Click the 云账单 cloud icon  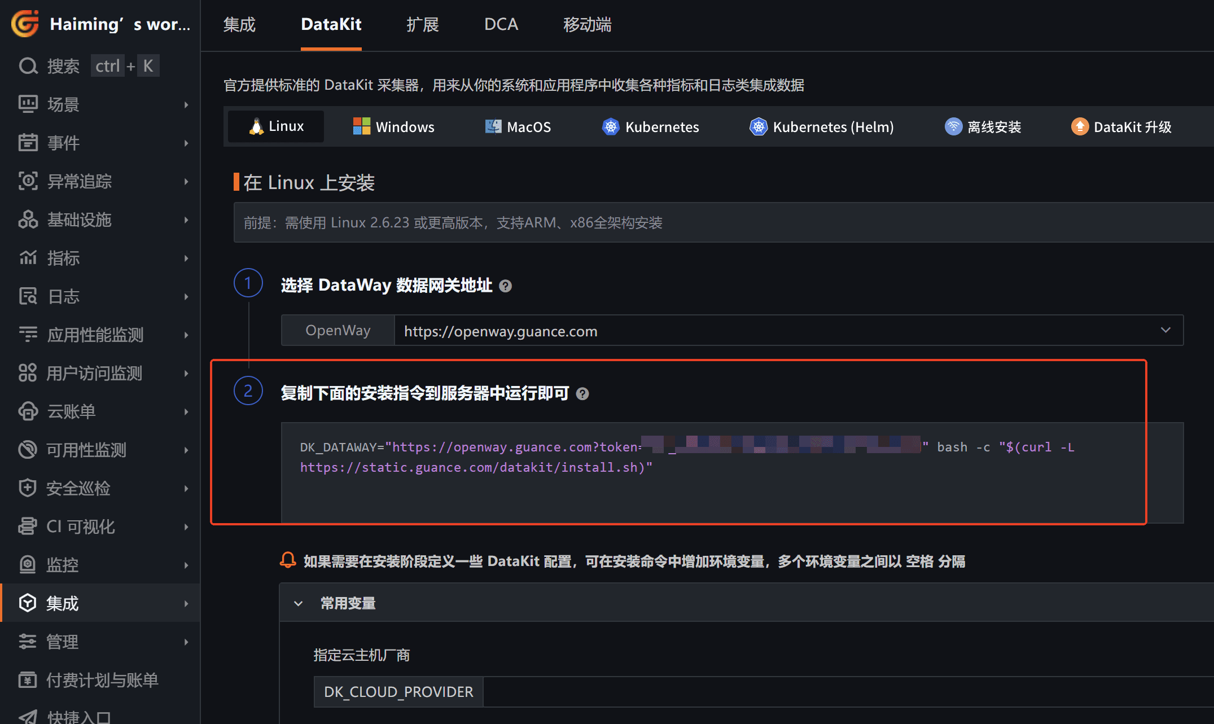28,411
